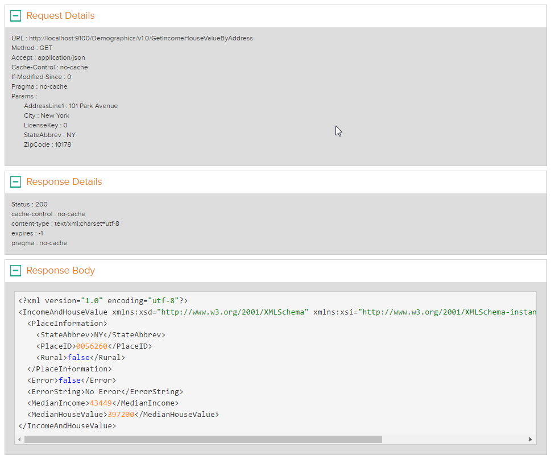
Task: Click the left arrow on the horizontal scrollbar
Action: (20, 439)
